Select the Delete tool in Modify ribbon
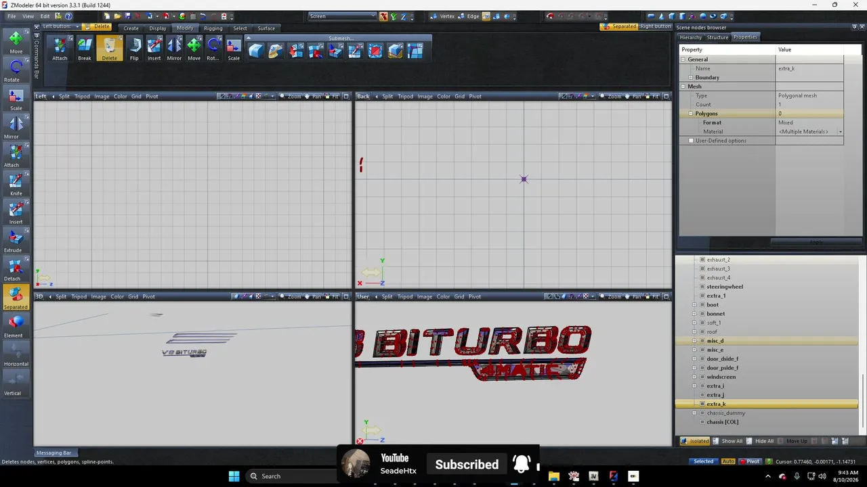This screenshot has width=867, height=487. pos(110,49)
